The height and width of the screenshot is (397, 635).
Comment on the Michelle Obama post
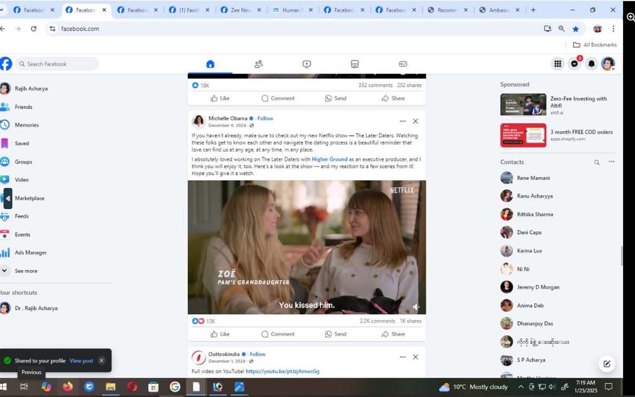point(278,334)
